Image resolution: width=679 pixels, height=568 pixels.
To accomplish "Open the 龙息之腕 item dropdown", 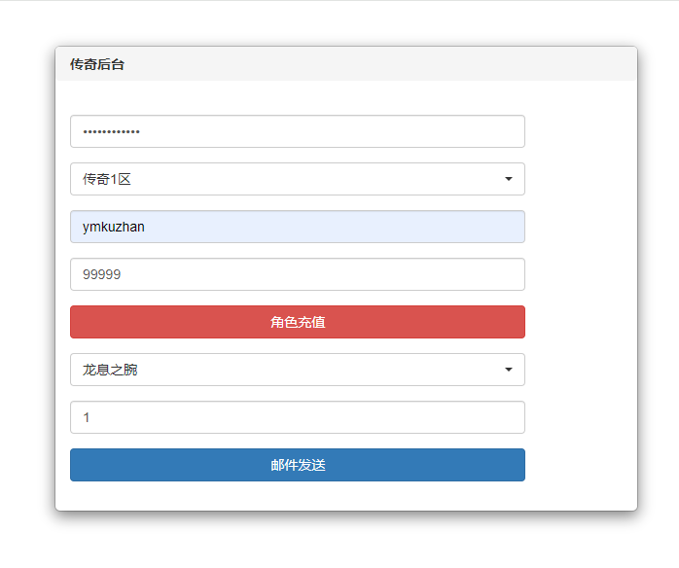I will click(x=297, y=370).
